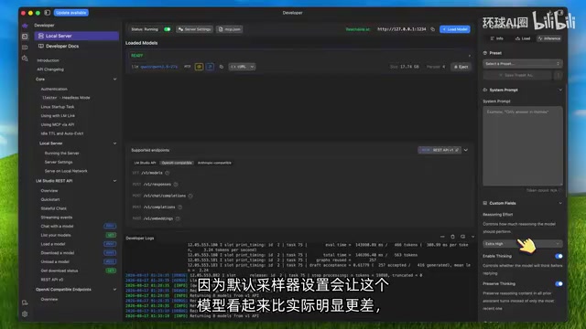Collapse the Local Server docs section

point(114,143)
